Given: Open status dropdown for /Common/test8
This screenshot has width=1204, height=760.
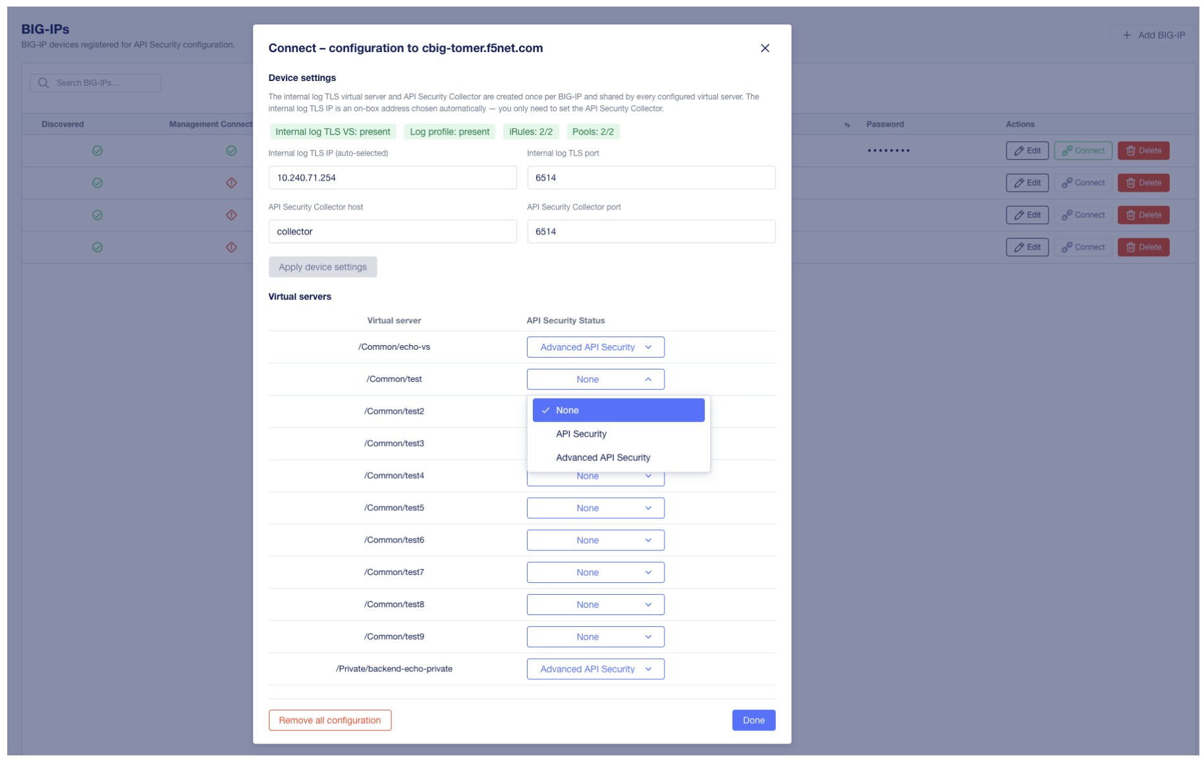Looking at the screenshot, I should pos(595,605).
